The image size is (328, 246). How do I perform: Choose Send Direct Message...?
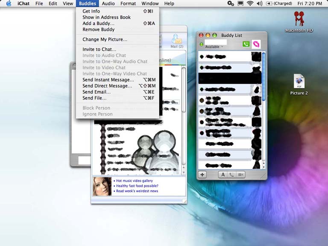coord(117,86)
